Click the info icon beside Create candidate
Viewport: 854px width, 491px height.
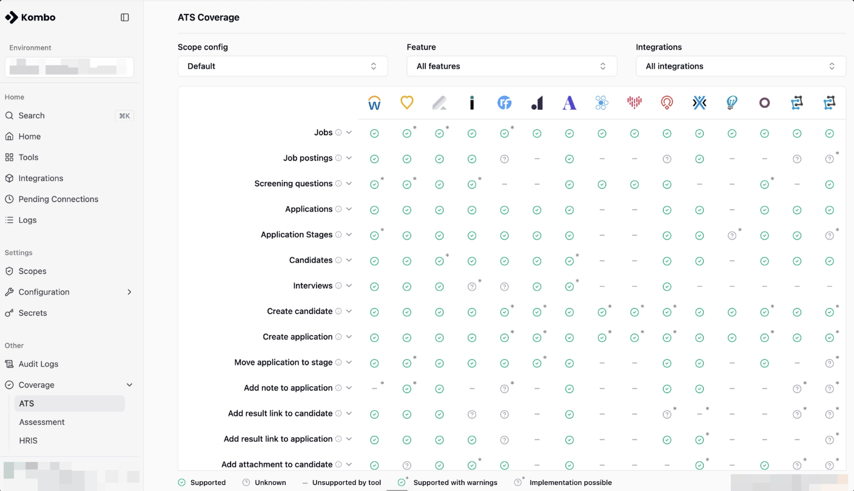(x=338, y=311)
